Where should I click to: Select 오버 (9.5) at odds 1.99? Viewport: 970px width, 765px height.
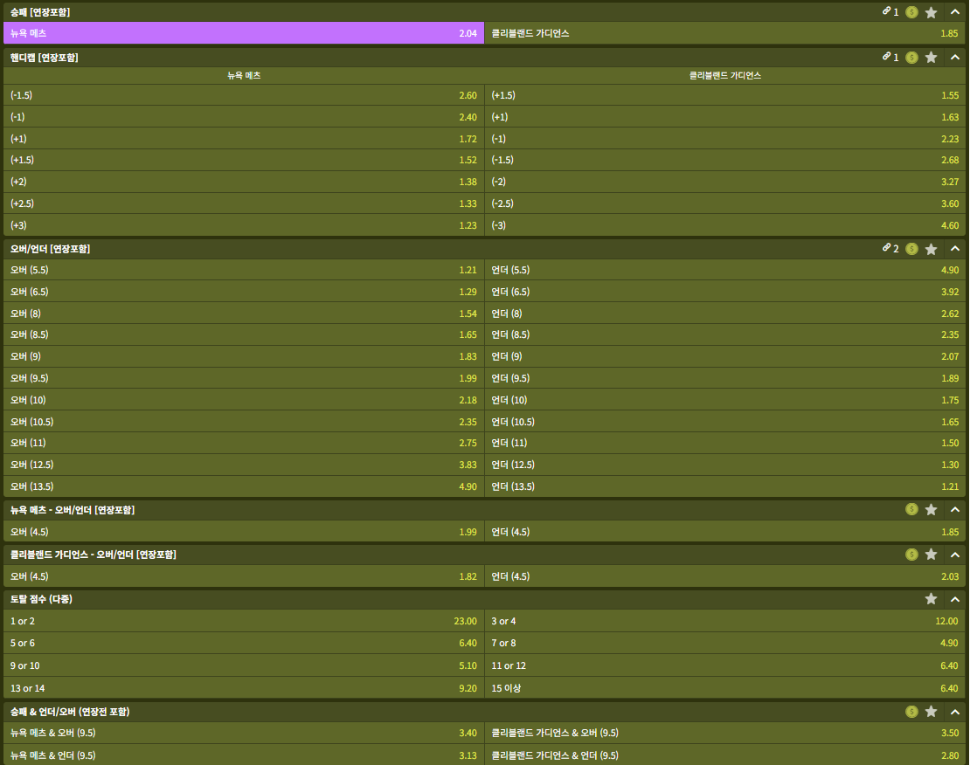coord(244,378)
